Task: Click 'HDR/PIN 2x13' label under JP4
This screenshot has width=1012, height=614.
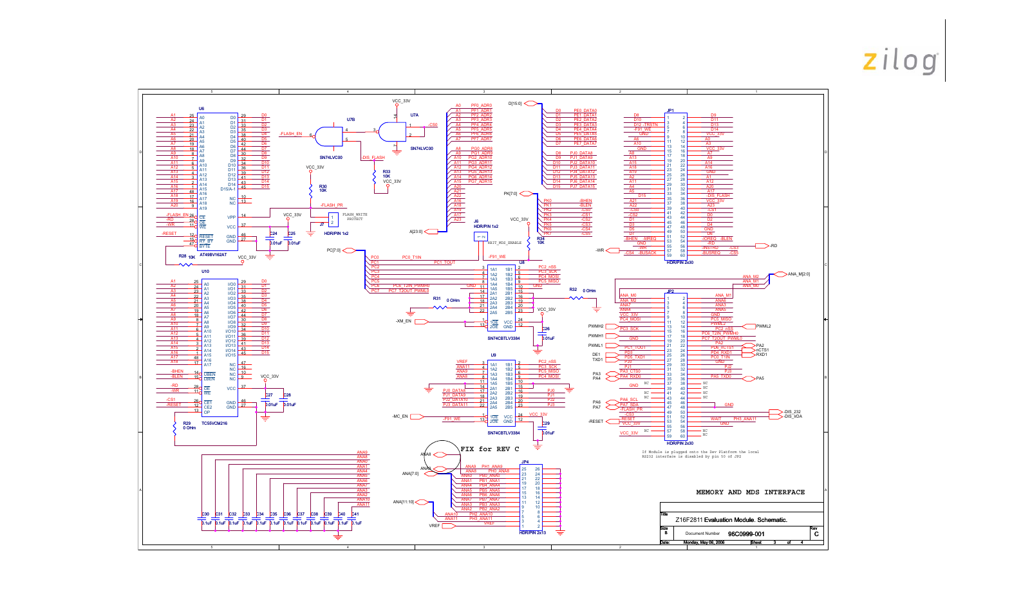Action: [x=532, y=532]
